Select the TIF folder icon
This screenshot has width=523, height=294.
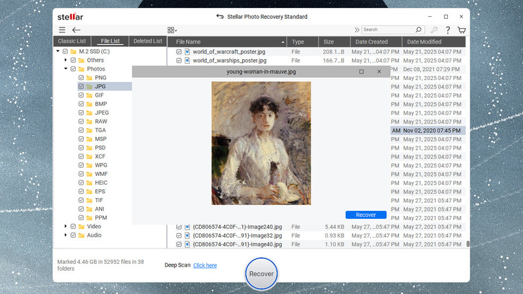click(x=89, y=200)
